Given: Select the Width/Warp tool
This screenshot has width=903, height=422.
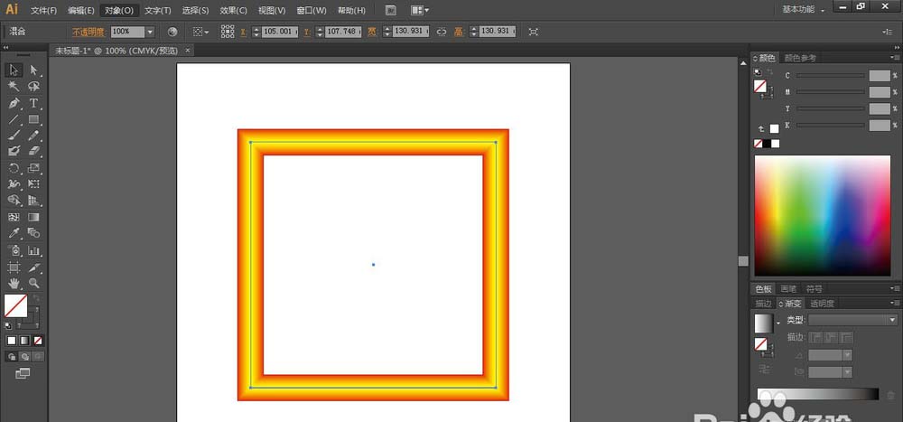Looking at the screenshot, I should pyautogui.click(x=14, y=184).
